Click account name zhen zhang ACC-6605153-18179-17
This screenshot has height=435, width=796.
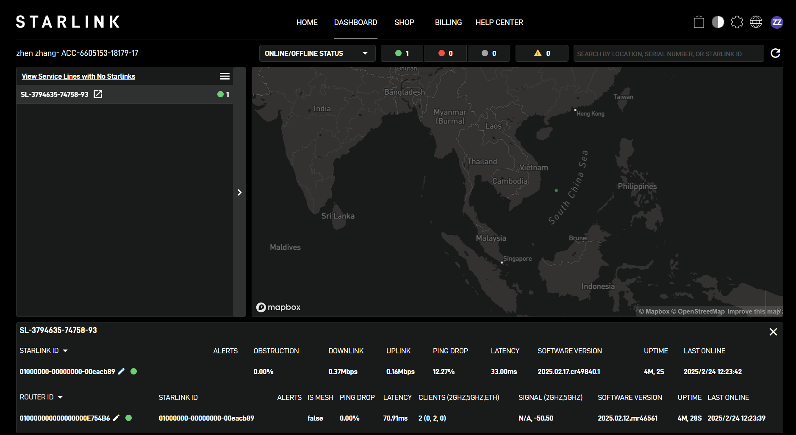point(77,53)
